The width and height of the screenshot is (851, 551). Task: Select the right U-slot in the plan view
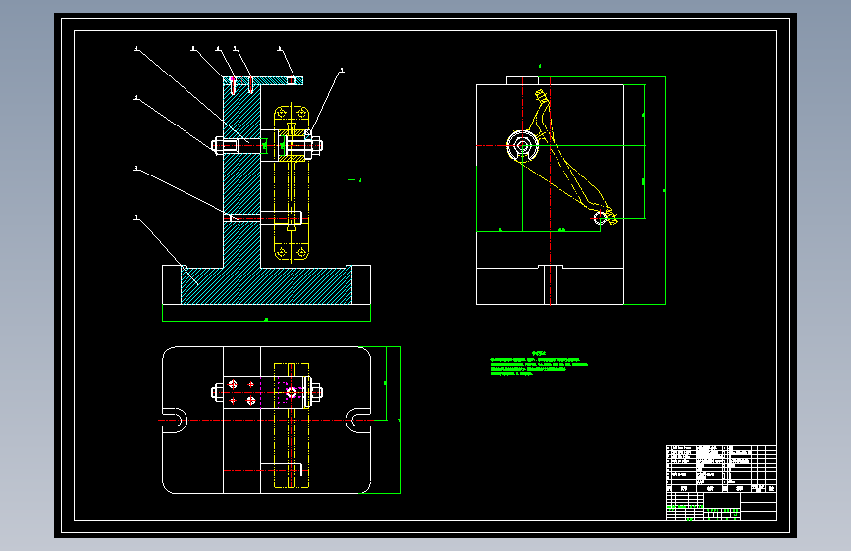pyautogui.click(x=358, y=420)
